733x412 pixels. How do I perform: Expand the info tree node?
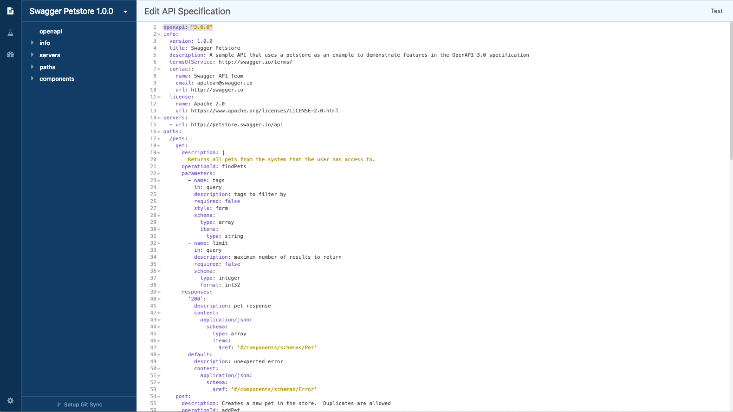tap(32, 43)
